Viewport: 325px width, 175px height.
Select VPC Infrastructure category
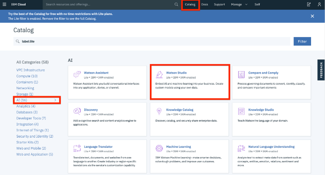pyautogui.click(x=30, y=70)
